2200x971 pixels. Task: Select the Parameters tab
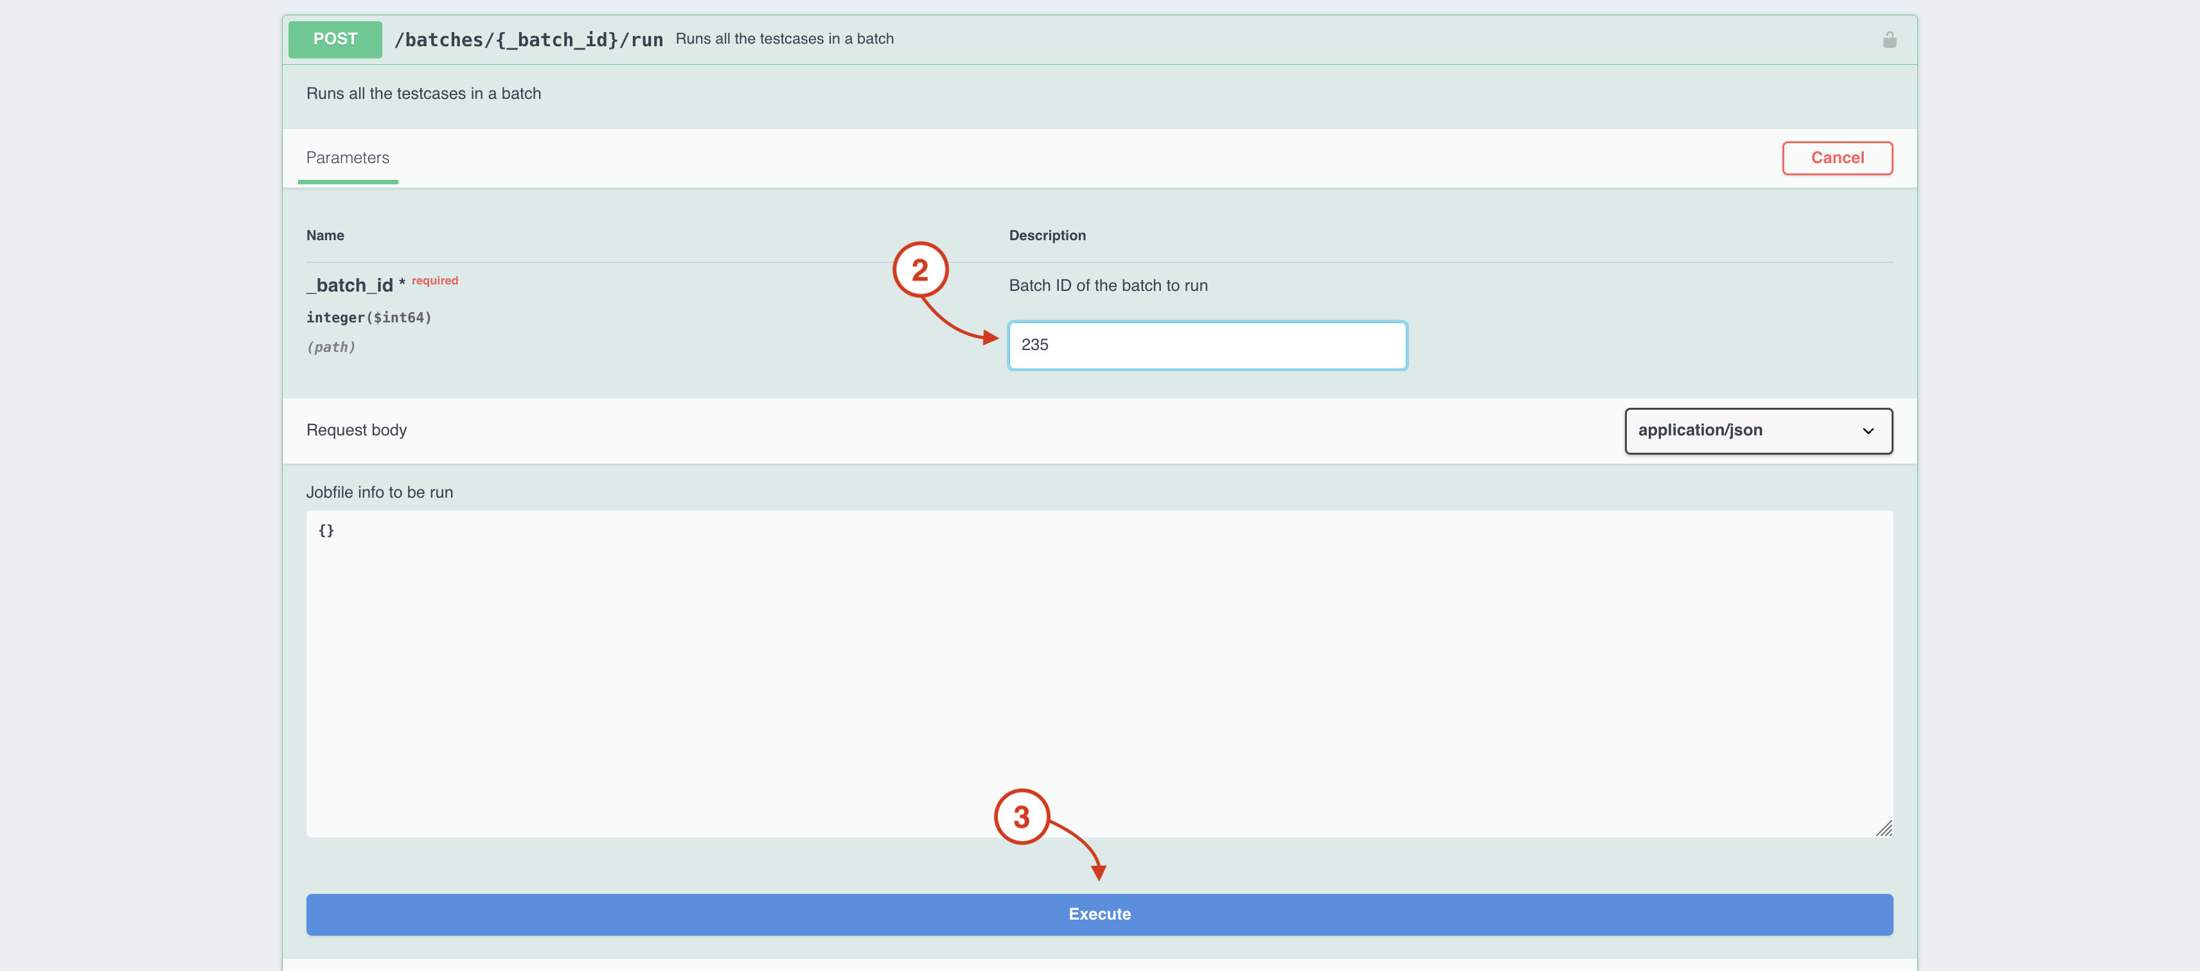click(348, 158)
